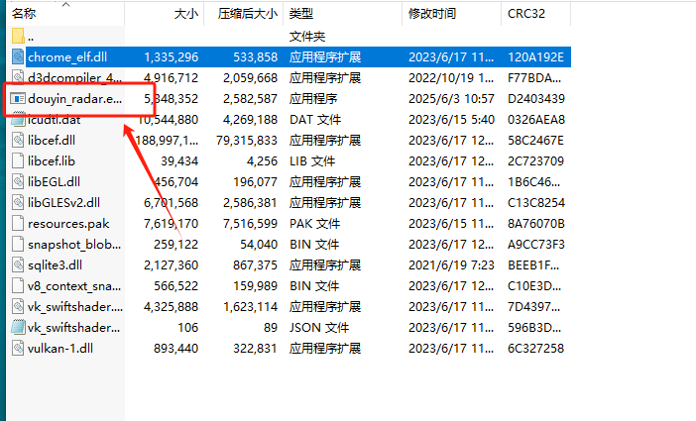Click the LIB 文件 type cell
696x421 pixels.
click(x=312, y=161)
